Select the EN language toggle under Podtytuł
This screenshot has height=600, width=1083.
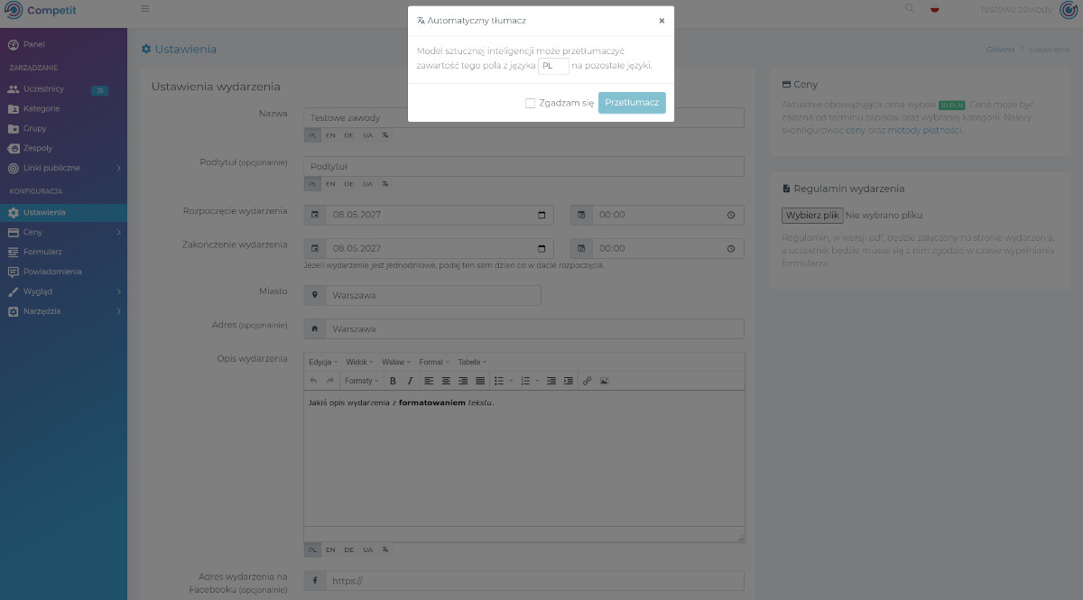pyautogui.click(x=330, y=183)
